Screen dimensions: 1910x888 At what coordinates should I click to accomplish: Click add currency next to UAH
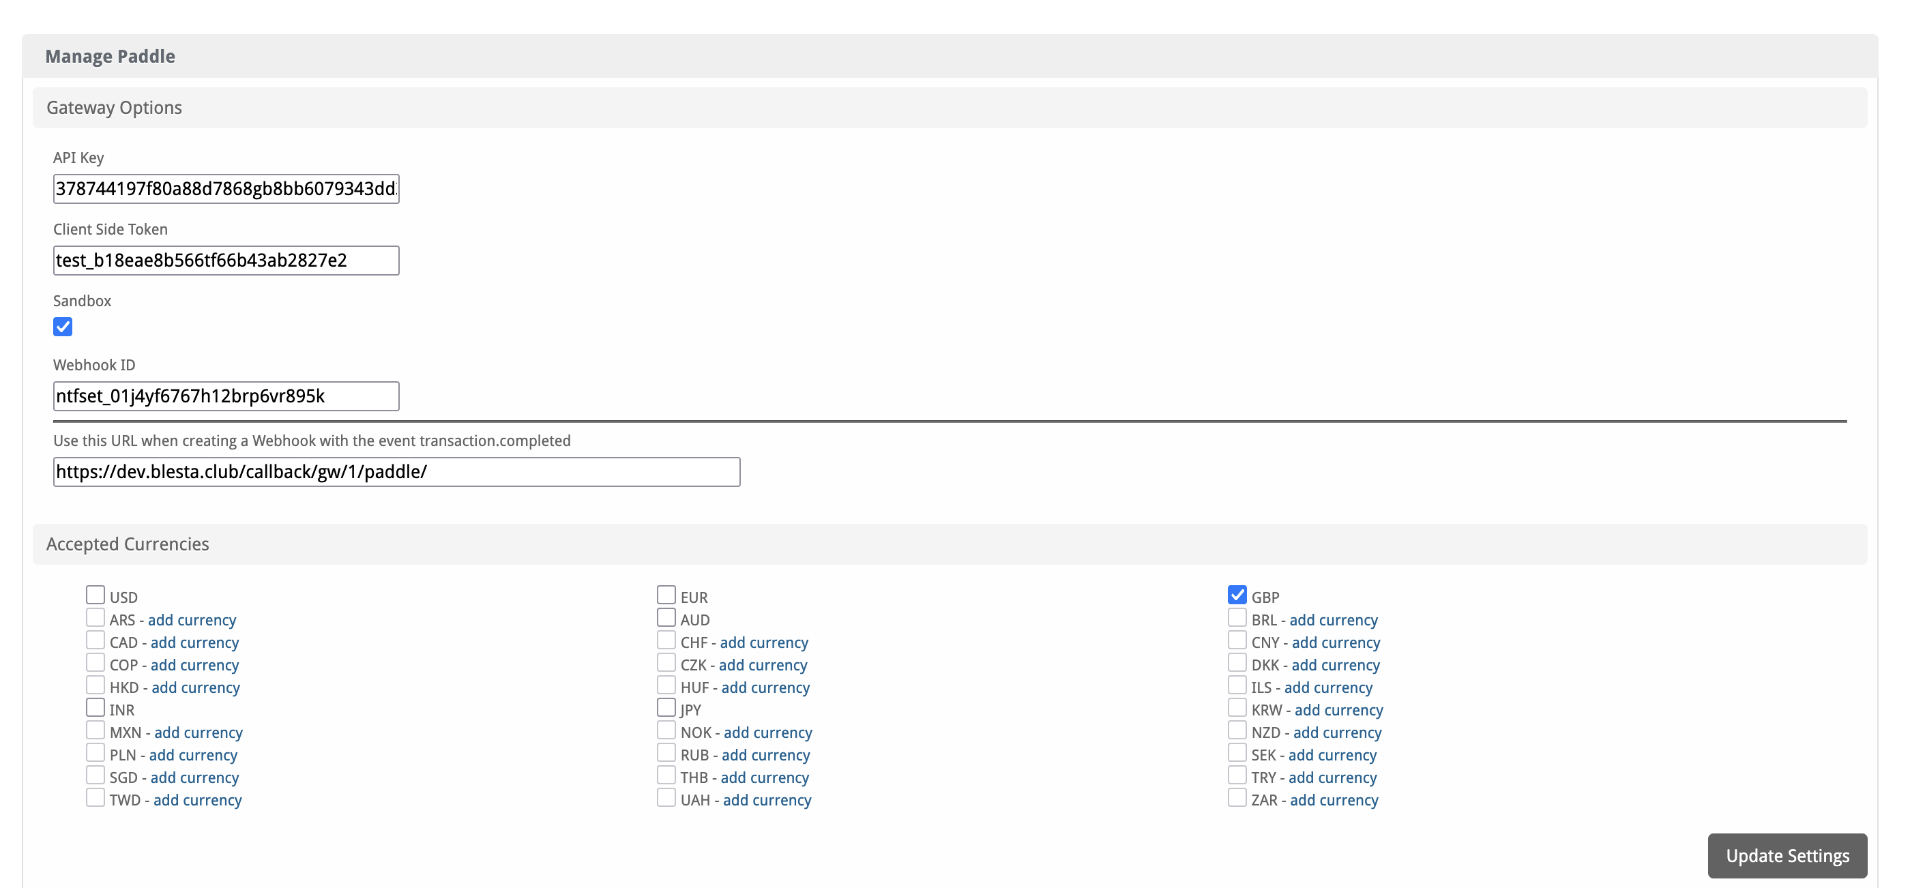[x=767, y=801]
